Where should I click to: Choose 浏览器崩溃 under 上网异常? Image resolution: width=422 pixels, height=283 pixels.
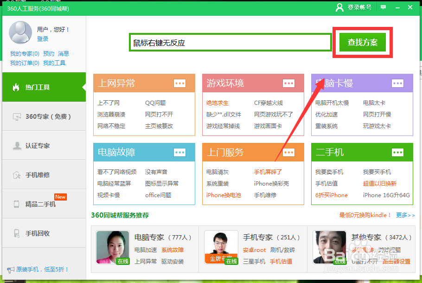(x=111, y=115)
